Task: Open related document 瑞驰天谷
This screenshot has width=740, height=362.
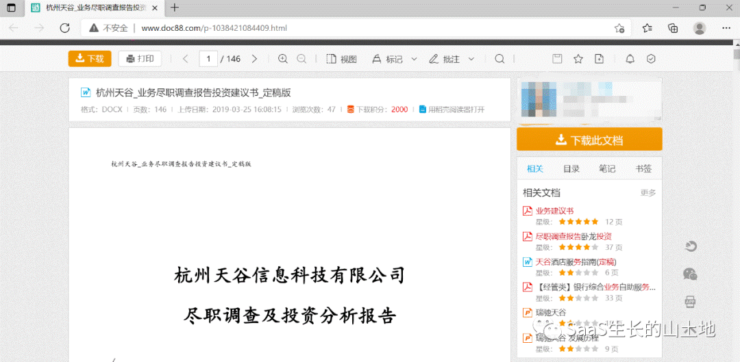Action: click(551, 312)
